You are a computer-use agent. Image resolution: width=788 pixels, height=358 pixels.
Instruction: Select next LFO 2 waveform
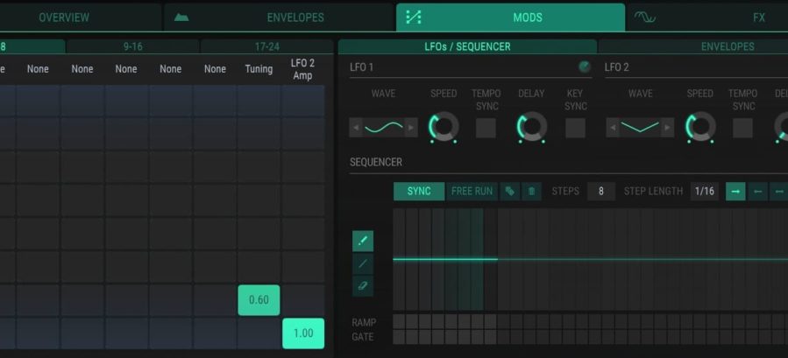[x=667, y=128]
